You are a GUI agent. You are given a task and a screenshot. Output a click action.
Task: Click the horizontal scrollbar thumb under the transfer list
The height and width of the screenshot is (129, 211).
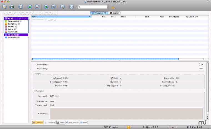105,59
